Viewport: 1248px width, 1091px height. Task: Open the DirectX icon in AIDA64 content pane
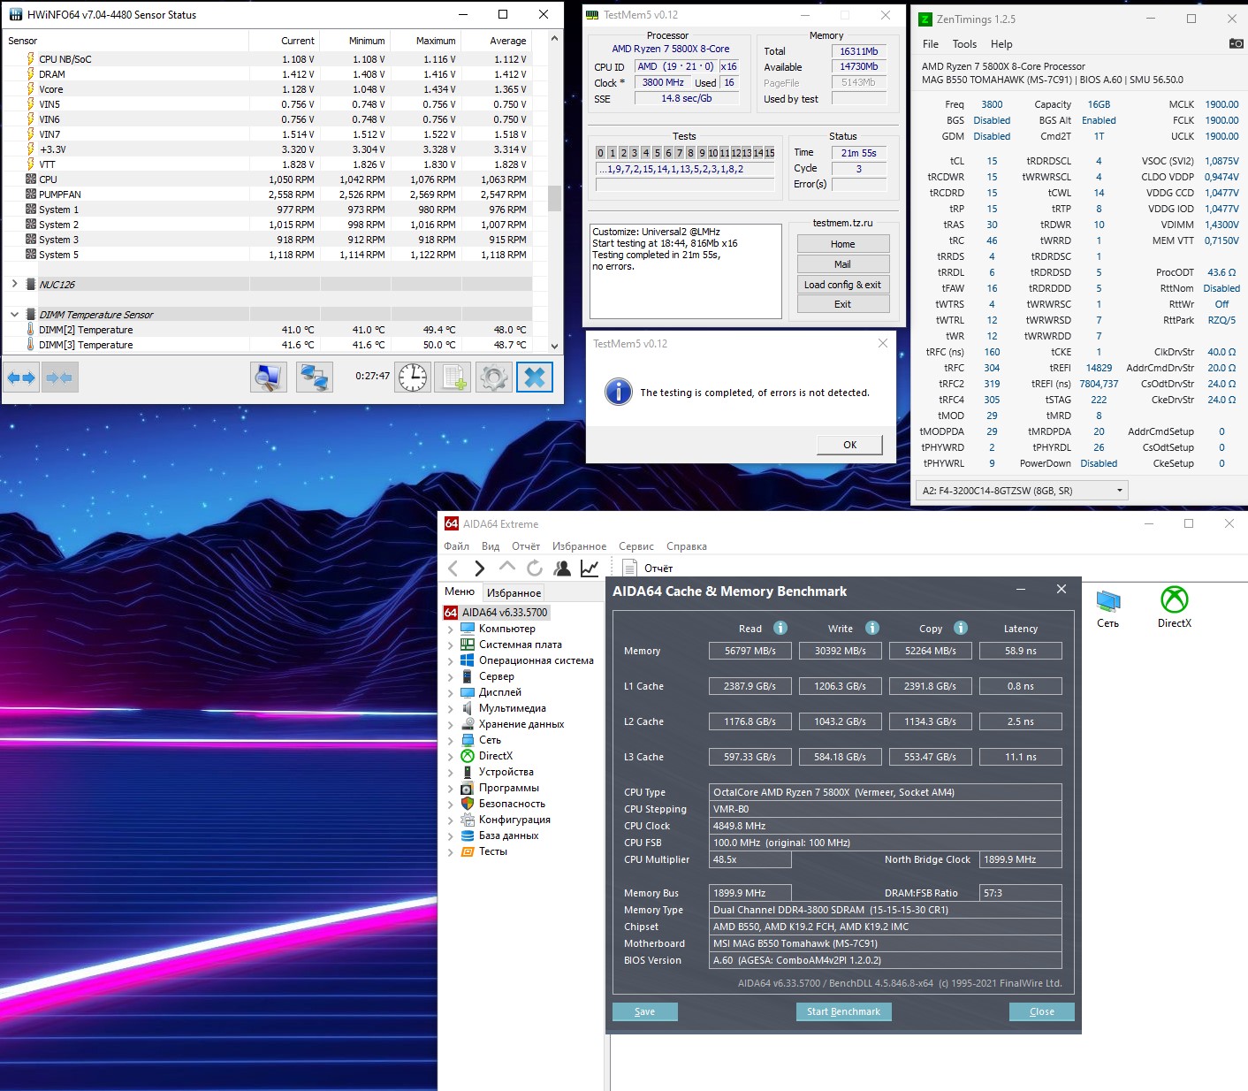tap(1175, 608)
